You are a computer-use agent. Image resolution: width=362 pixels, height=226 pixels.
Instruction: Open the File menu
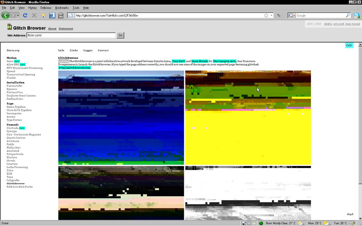[x=4, y=8]
